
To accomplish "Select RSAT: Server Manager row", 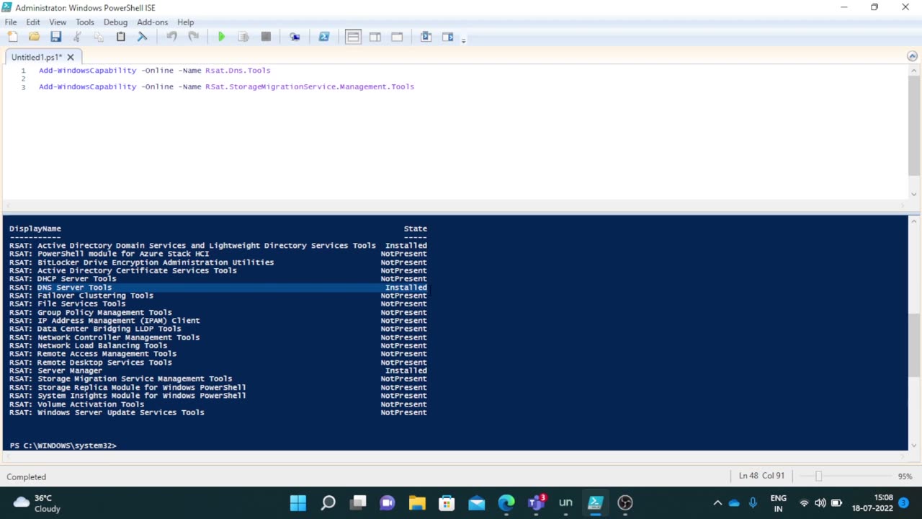I will point(218,371).
